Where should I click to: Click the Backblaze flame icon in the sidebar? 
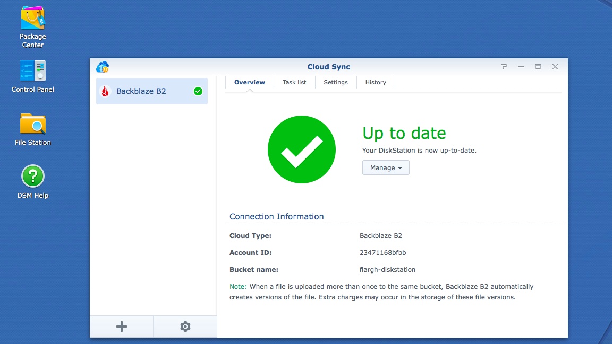point(105,91)
